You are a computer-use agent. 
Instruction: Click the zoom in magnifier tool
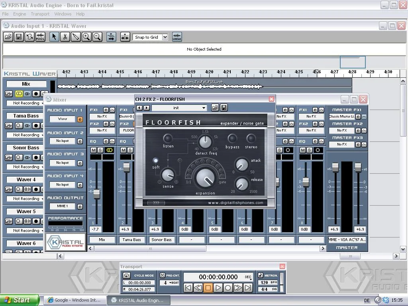tap(86, 37)
